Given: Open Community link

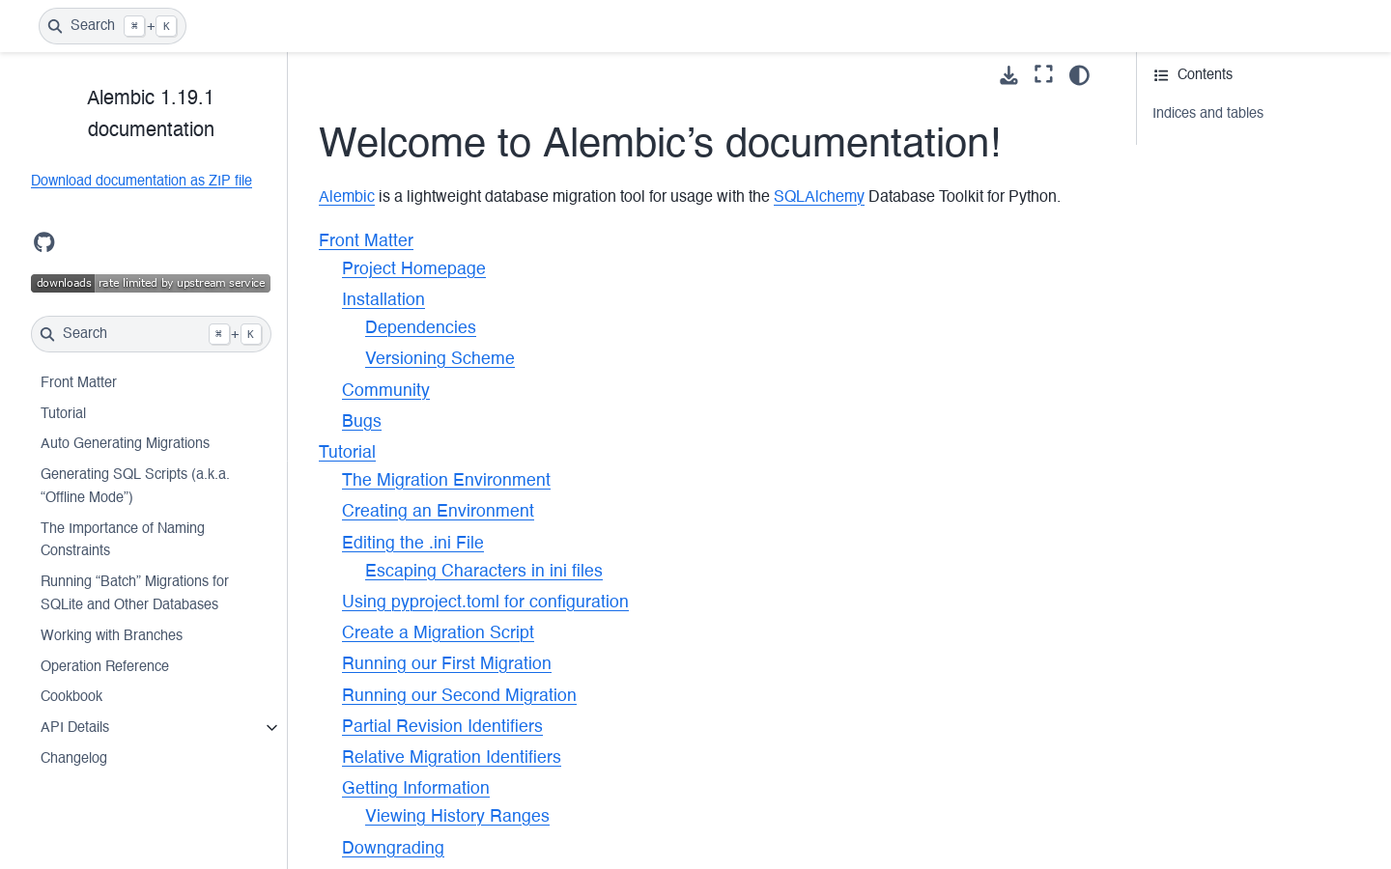Looking at the screenshot, I should tap(385, 390).
